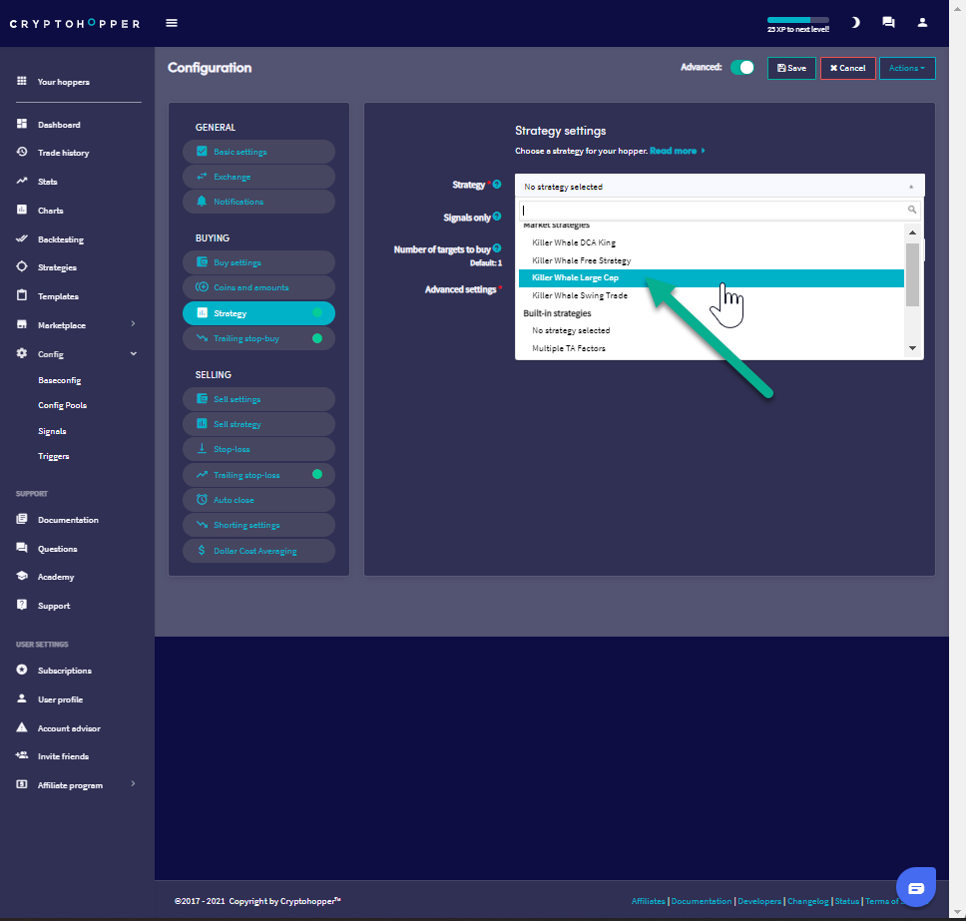
Task: Follow the Read more link
Action: [674, 151]
